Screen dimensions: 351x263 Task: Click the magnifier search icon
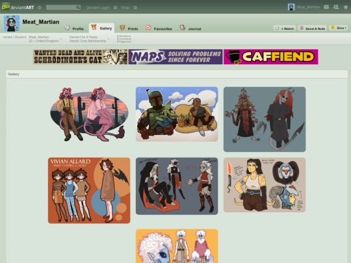click(x=78, y=8)
